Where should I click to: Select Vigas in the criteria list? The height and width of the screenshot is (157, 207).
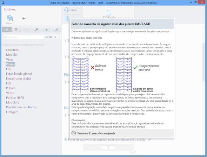[10, 60]
